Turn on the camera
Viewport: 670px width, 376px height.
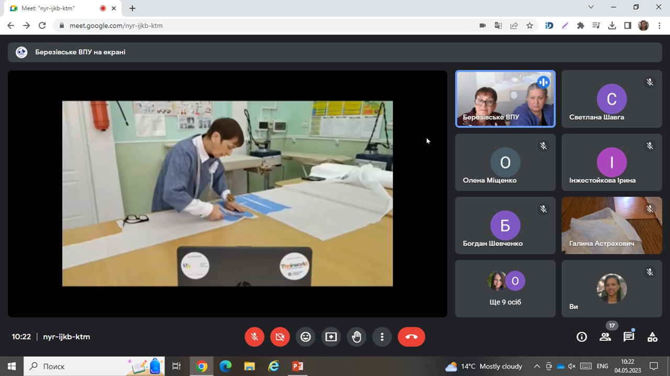(x=280, y=337)
